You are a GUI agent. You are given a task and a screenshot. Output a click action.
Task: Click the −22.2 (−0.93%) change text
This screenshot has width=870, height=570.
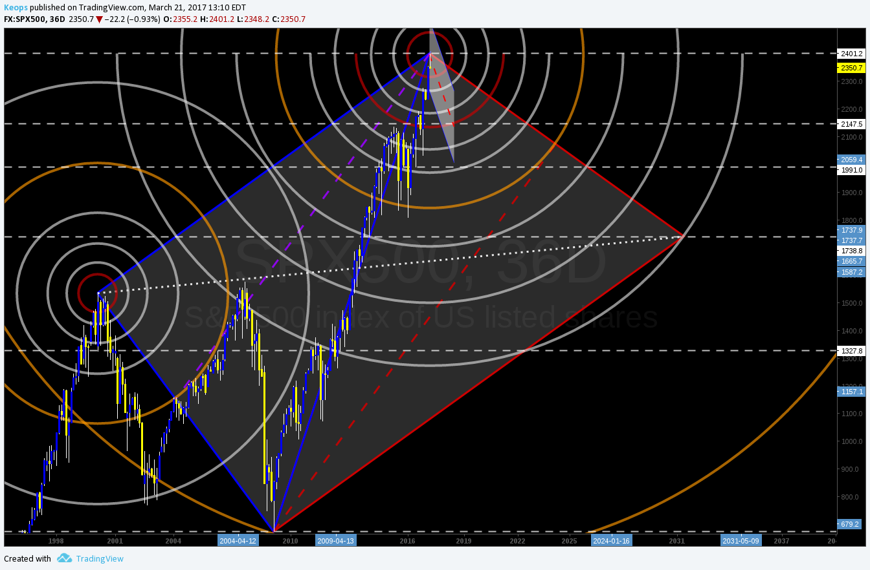click(132, 19)
